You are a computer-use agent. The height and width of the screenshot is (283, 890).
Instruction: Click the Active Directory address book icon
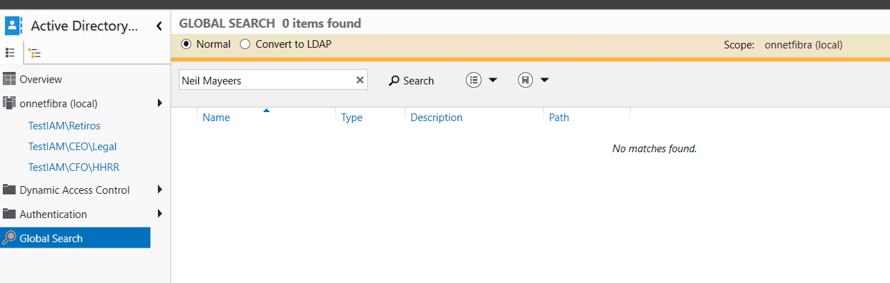click(14, 26)
